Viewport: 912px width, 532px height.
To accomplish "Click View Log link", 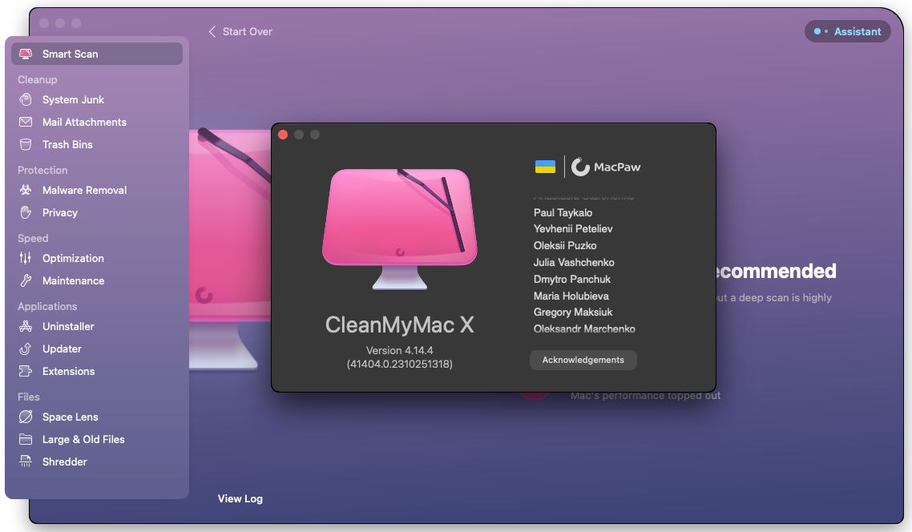I will [240, 499].
